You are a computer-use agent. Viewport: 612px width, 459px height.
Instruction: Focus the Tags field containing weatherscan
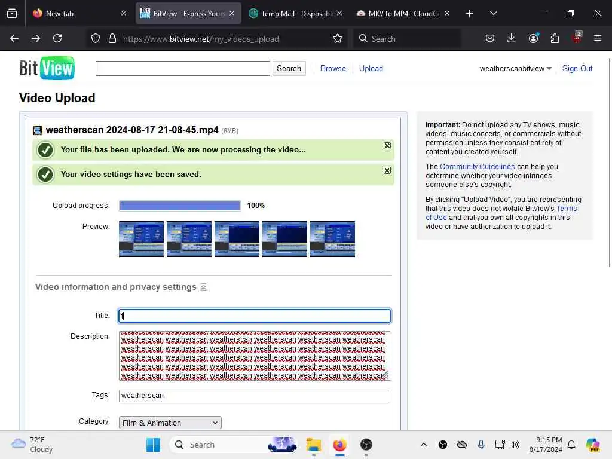pos(255,396)
